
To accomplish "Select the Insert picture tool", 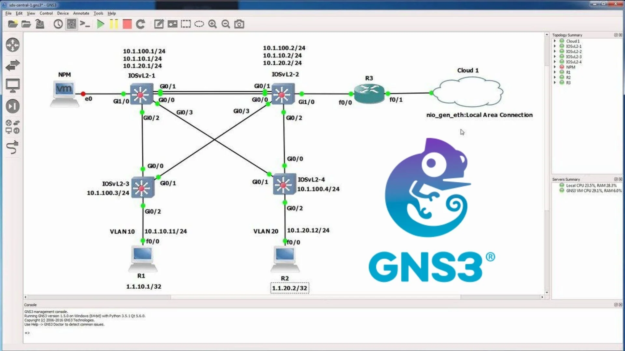I will click(172, 24).
